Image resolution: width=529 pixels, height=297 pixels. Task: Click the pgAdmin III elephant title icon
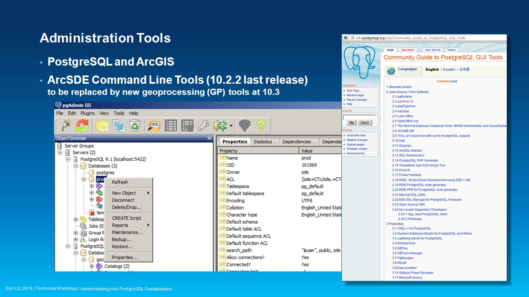(58, 105)
